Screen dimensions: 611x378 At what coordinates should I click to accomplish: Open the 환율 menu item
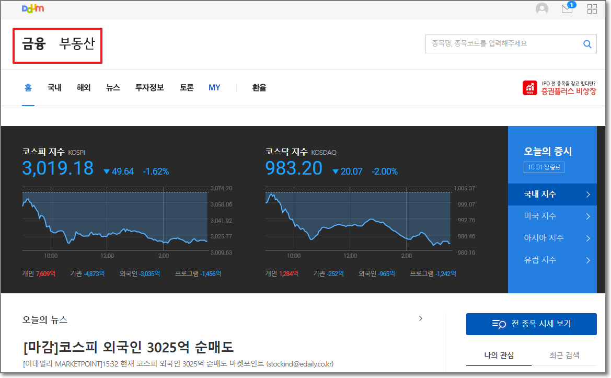[x=259, y=88]
